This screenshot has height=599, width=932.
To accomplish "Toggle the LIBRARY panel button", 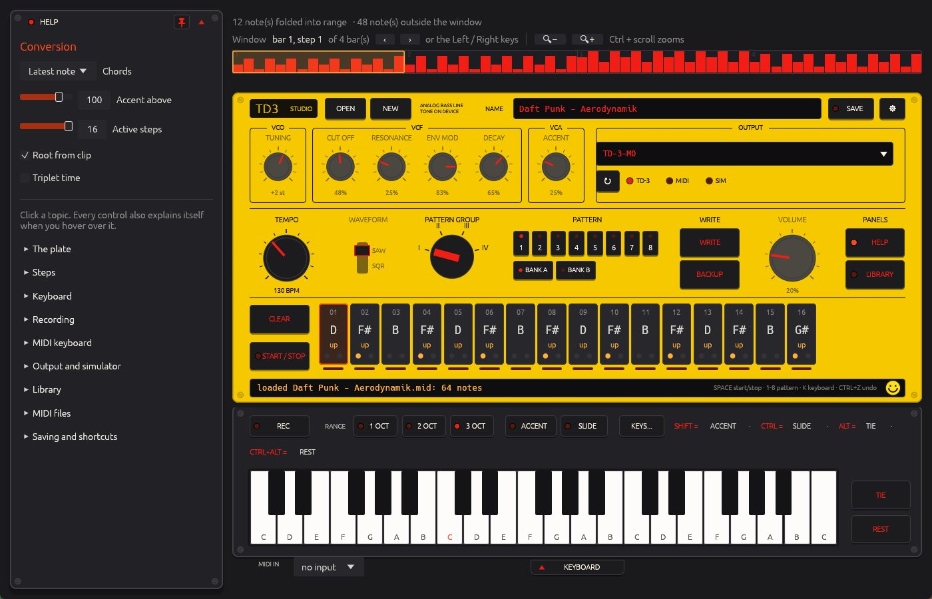I will pyautogui.click(x=875, y=274).
